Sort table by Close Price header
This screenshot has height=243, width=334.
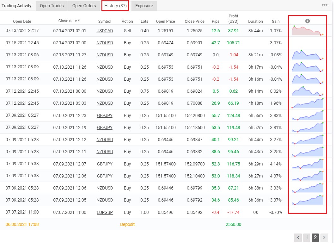click(194, 21)
